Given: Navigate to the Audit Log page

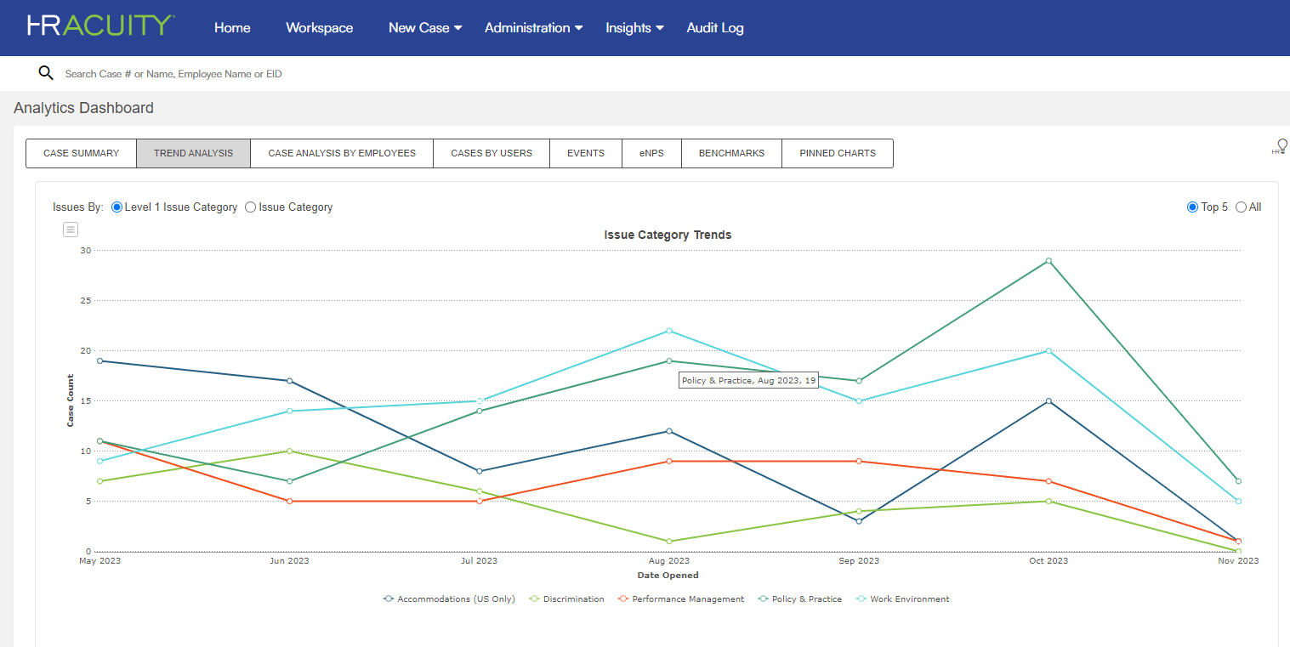Looking at the screenshot, I should [715, 27].
